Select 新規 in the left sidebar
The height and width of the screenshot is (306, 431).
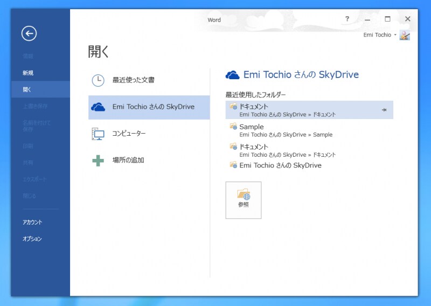[x=28, y=73]
